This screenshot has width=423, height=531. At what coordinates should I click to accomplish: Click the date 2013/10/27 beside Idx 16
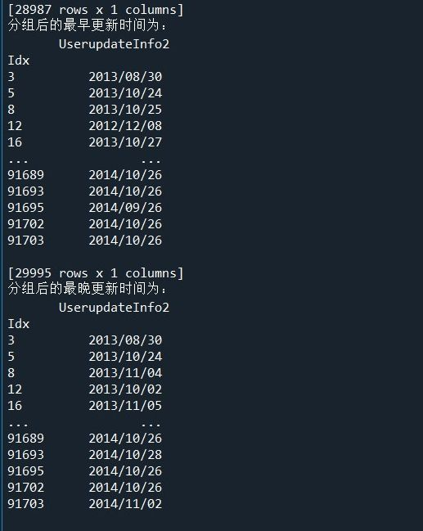(x=125, y=142)
